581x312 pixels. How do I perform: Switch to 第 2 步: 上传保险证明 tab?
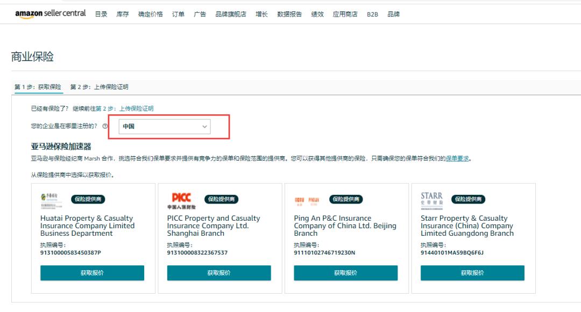click(100, 87)
